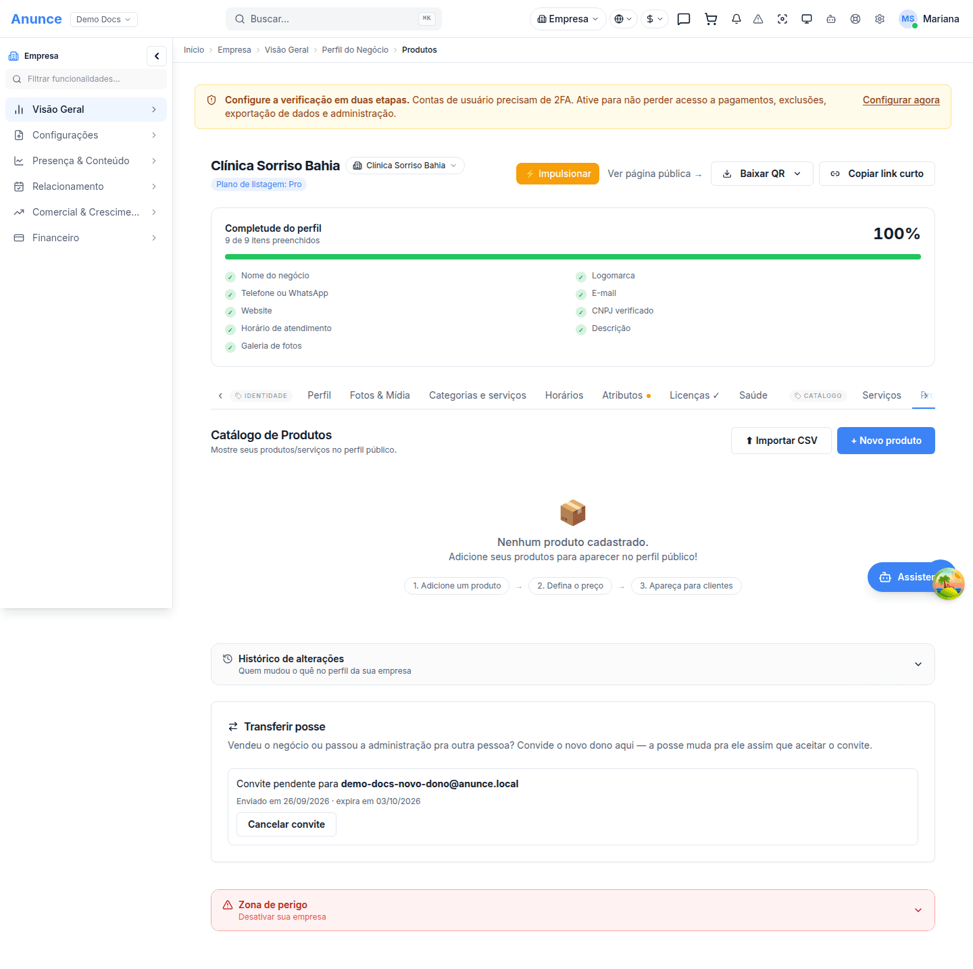Click the Empresa building icon in sidebar
This screenshot has width=973, height=969.
(14, 56)
